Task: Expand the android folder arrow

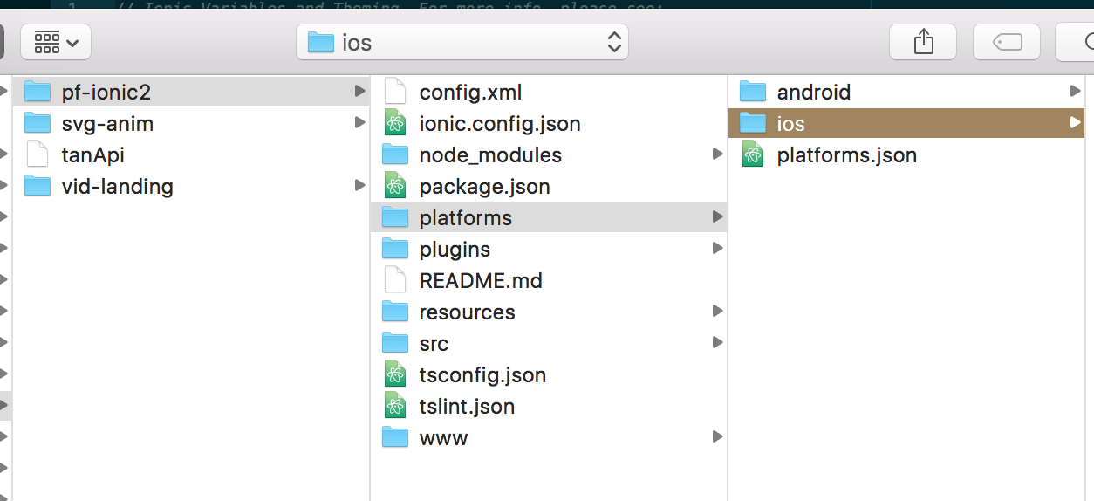Action: [1075, 92]
